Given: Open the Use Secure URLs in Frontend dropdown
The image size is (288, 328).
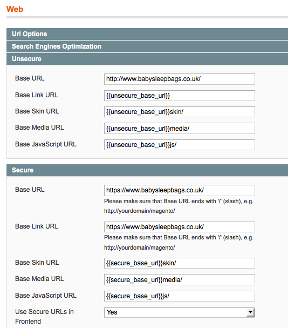Looking at the screenshot, I should tap(180, 312).
